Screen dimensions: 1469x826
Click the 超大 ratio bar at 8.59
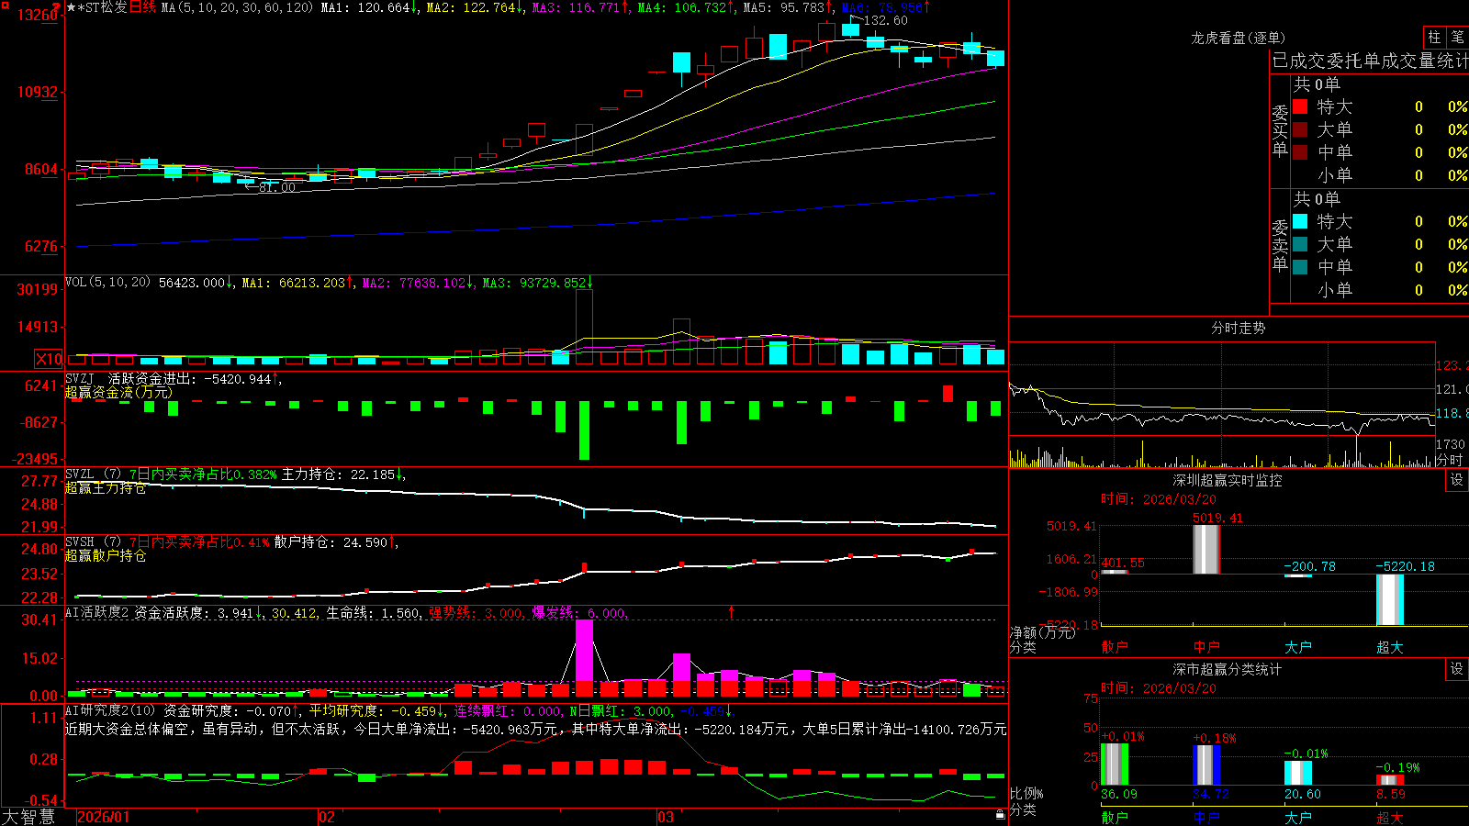(1390, 780)
